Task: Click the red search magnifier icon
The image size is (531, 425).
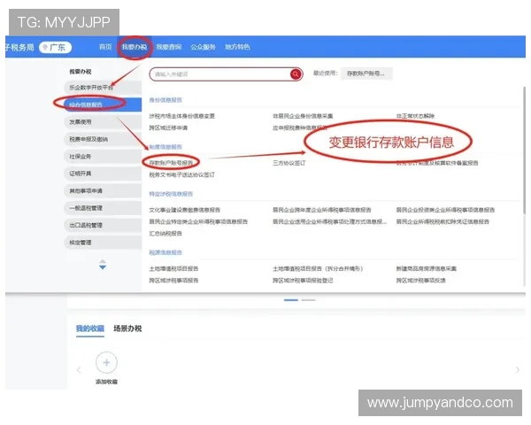Action: point(296,73)
